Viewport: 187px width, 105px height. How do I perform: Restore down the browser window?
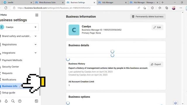point(182,2)
